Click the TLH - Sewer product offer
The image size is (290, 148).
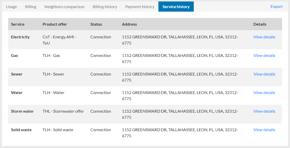pos(53,74)
